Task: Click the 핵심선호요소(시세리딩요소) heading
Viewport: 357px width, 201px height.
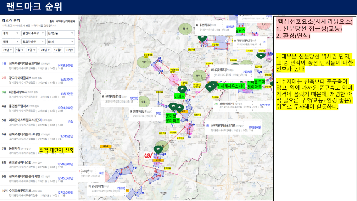Action: [314, 22]
